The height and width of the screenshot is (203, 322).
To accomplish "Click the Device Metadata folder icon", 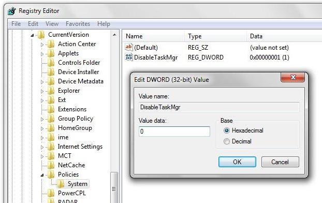I will [x=51, y=81].
